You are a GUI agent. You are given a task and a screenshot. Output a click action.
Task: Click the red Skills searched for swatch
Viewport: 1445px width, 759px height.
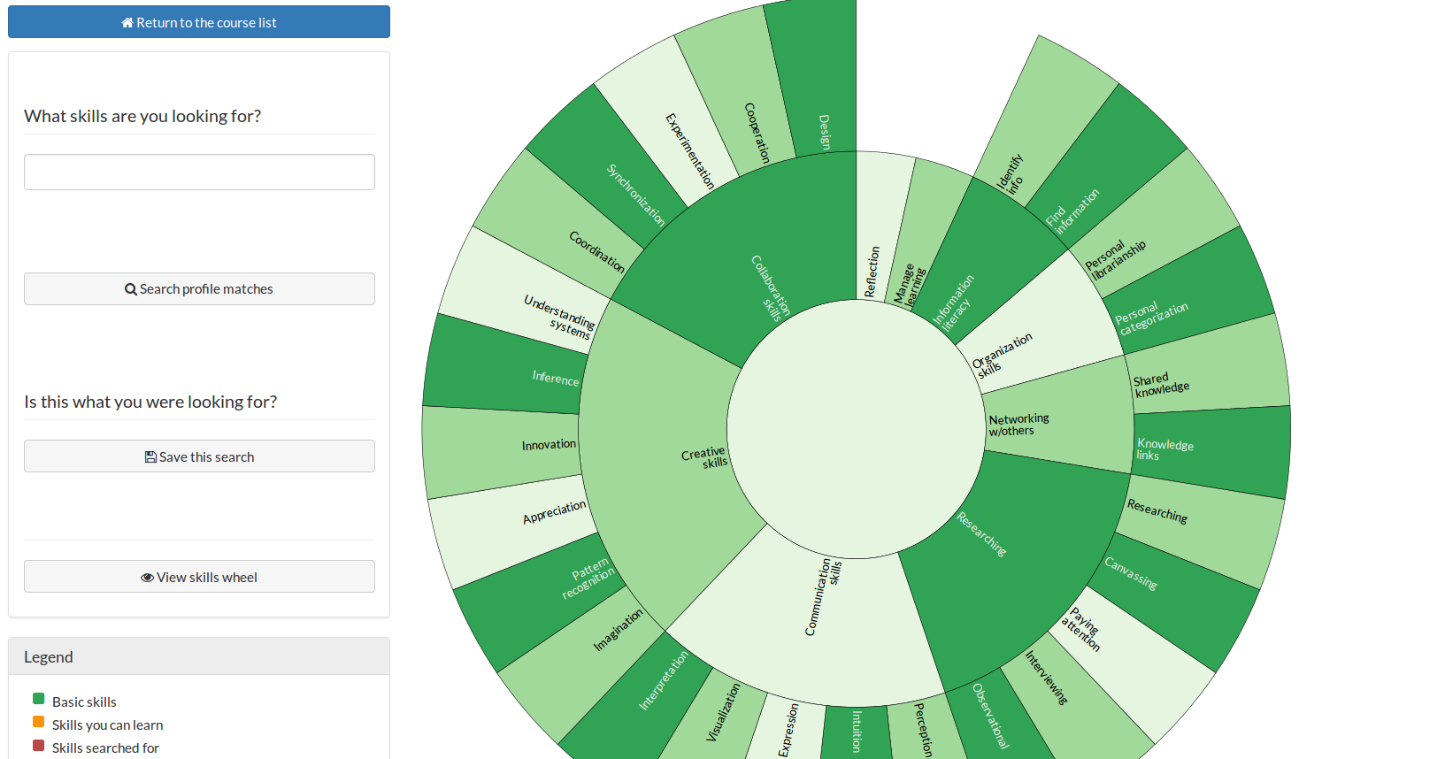click(x=38, y=746)
